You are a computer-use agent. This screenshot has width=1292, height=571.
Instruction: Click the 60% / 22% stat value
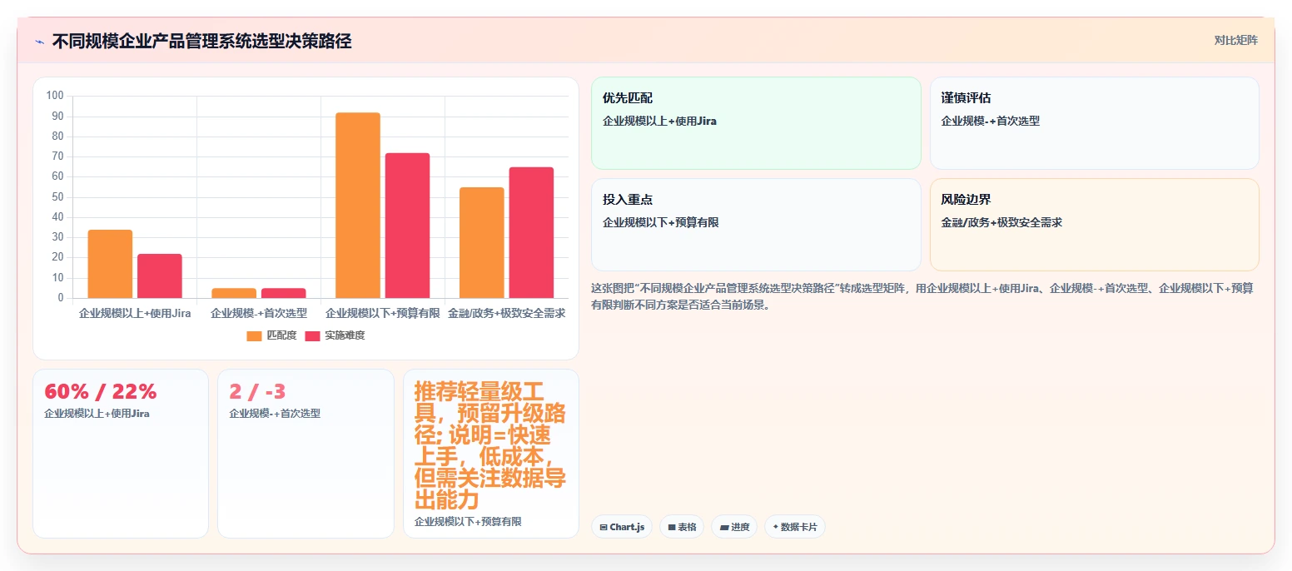click(100, 391)
